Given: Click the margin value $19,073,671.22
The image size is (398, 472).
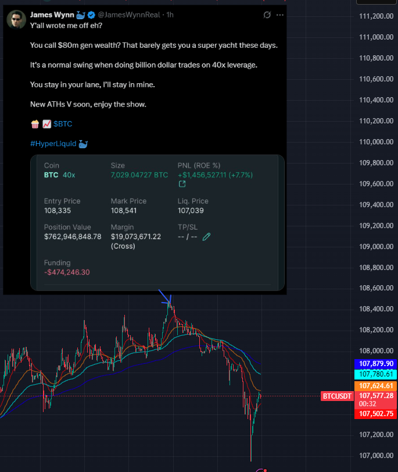Looking at the screenshot, I should click(136, 237).
